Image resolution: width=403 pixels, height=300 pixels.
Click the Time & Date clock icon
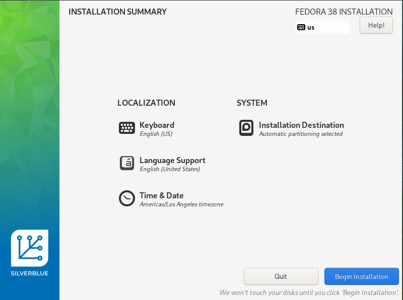click(127, 198)
